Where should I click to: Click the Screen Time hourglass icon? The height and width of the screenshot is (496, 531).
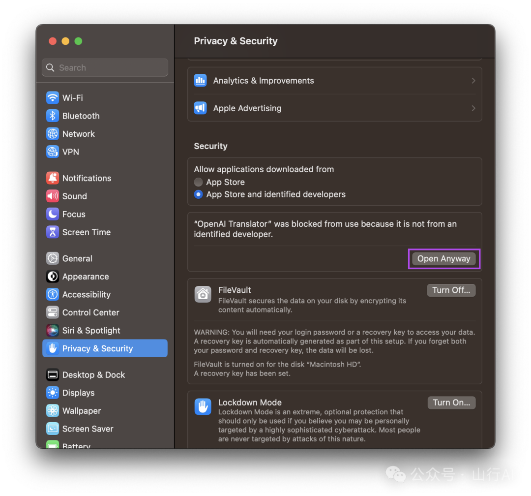[53, 232]
